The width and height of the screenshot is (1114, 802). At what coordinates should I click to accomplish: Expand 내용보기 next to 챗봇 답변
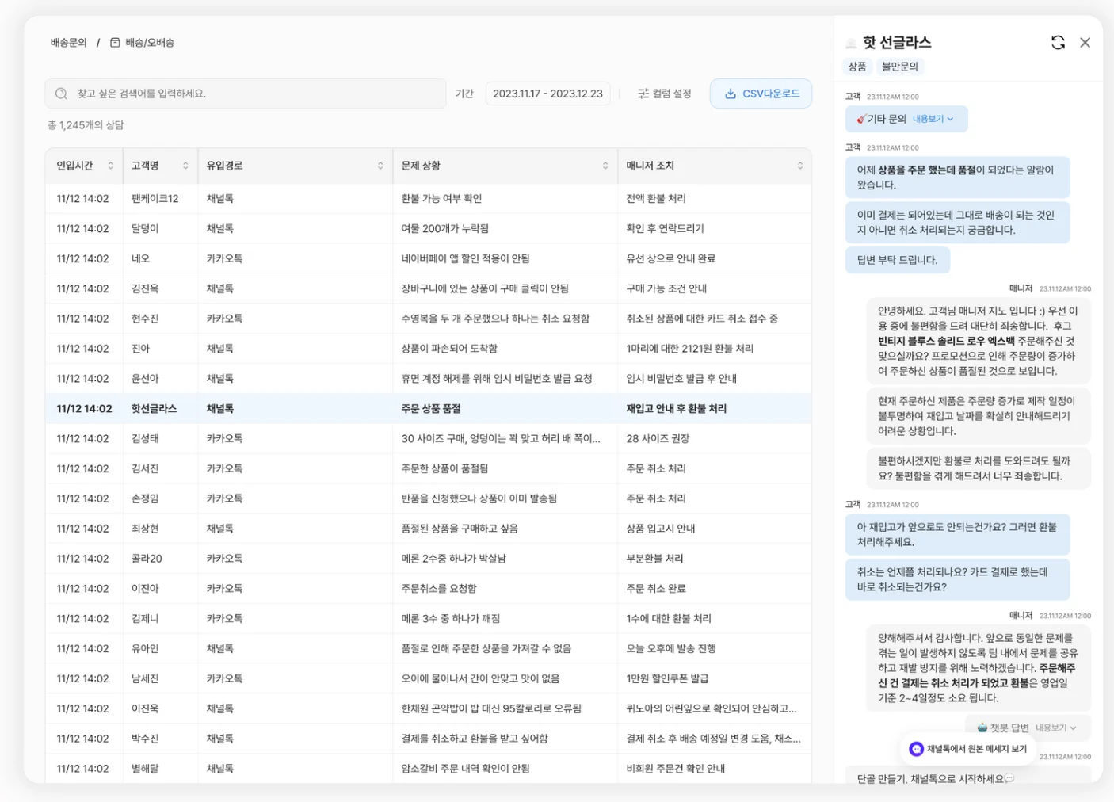click(x=1055, y=728)
